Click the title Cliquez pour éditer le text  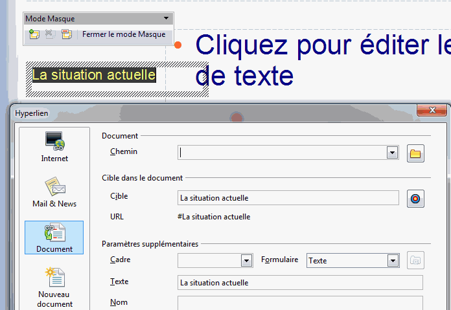[x=323, y=60]
